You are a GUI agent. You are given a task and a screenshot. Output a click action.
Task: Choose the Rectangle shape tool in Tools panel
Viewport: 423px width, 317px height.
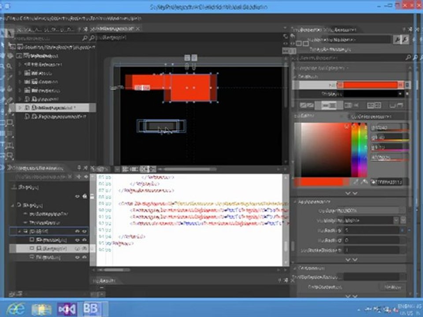click(9, 123)
